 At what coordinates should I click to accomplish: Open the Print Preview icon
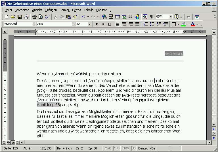pos(41,17)
